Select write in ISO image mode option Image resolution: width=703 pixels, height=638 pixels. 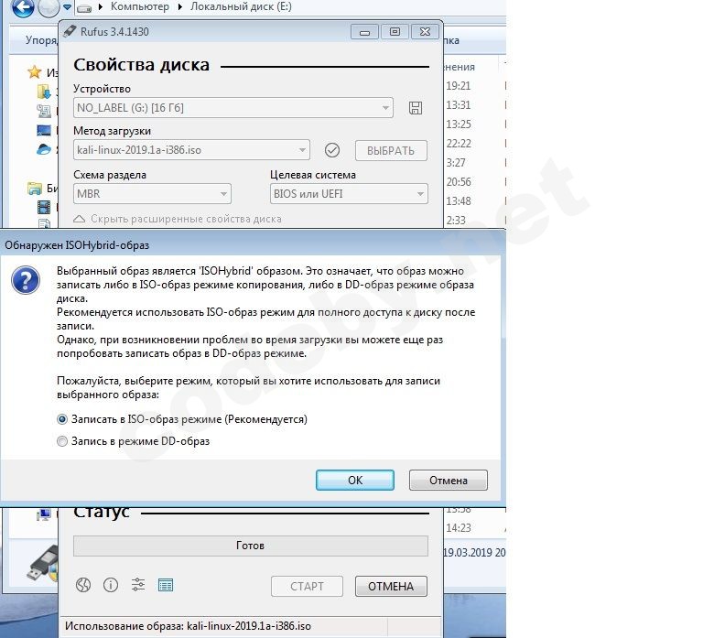tap(182, 419)
